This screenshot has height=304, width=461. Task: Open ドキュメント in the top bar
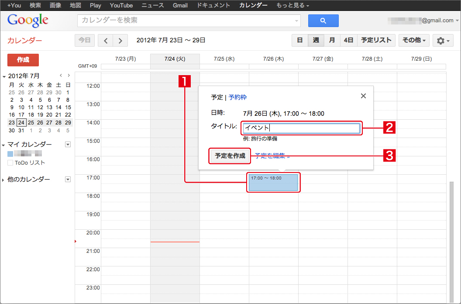click(213, 5)
